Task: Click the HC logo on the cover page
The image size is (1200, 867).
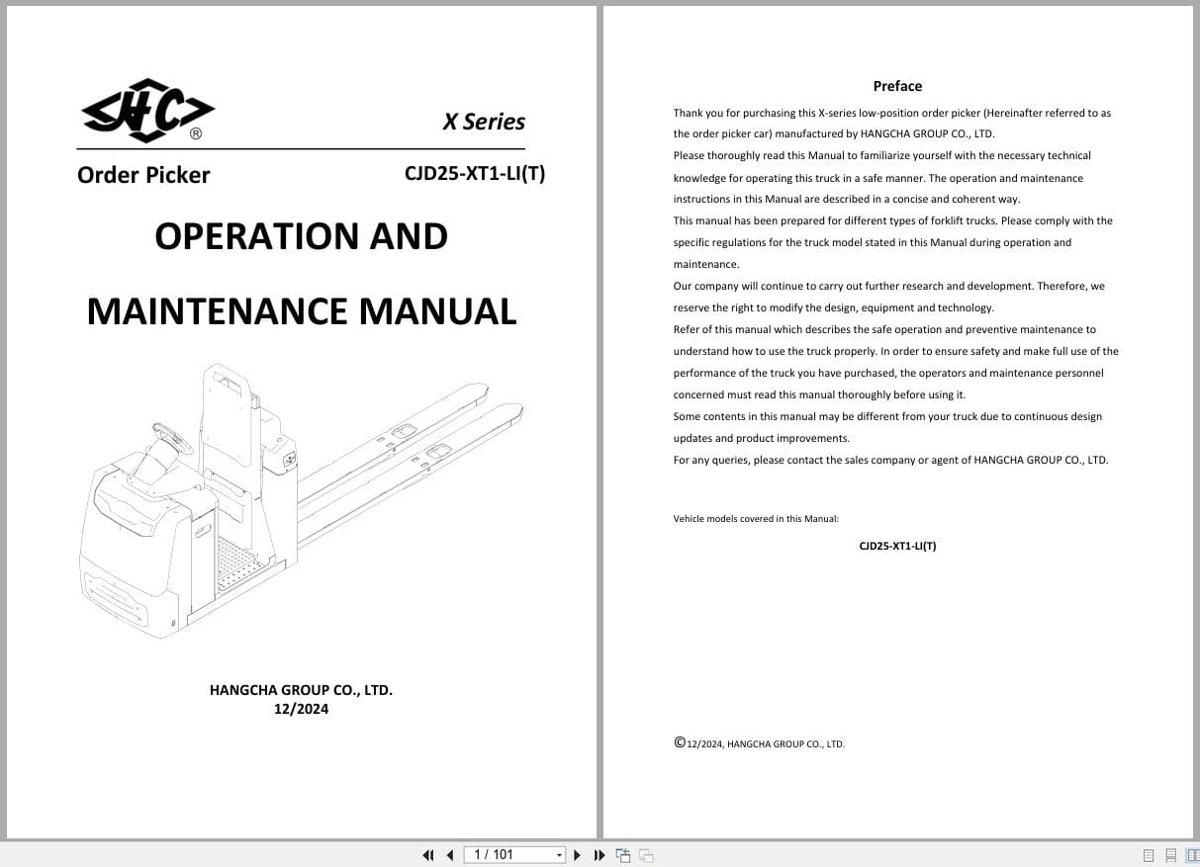Action: (145, 111)
